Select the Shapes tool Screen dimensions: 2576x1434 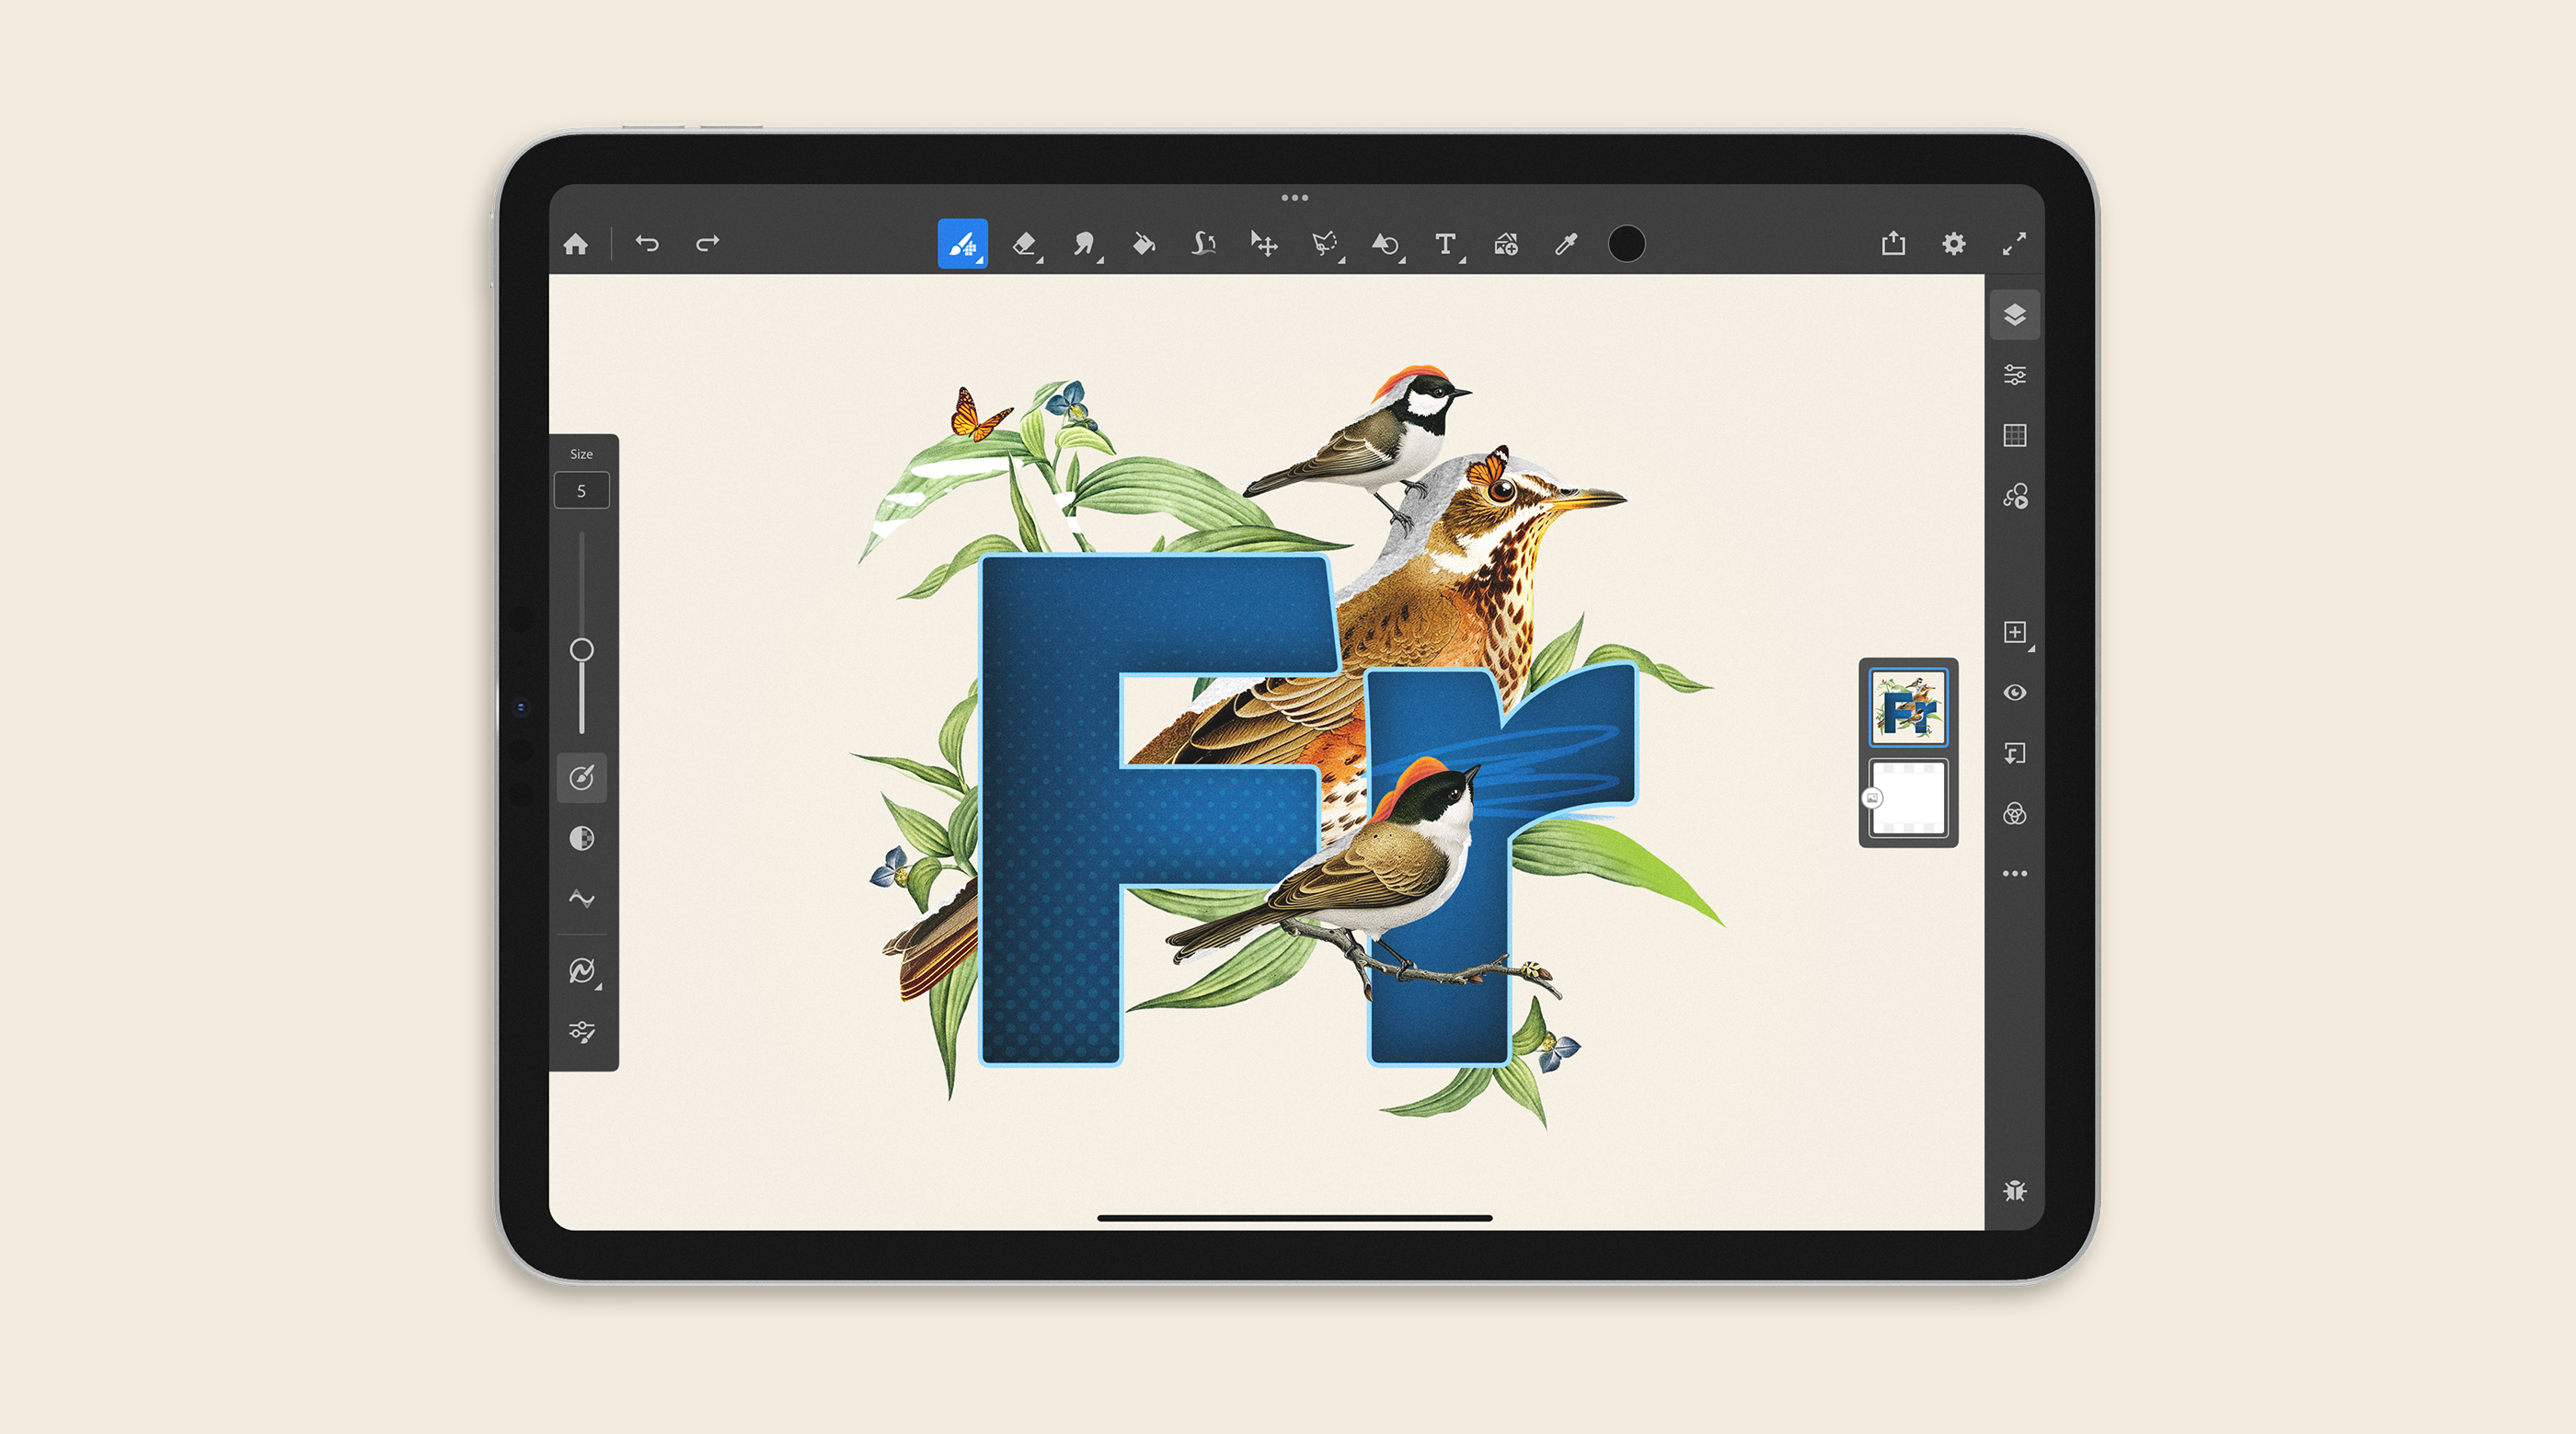[1386, 244]
